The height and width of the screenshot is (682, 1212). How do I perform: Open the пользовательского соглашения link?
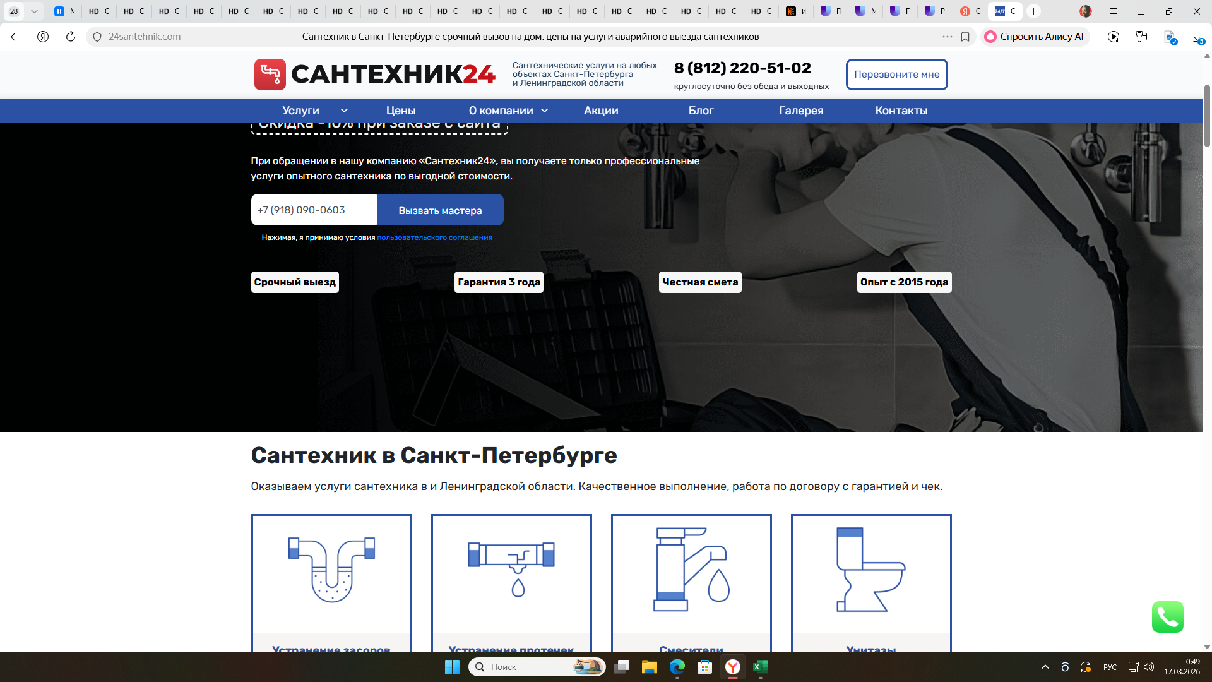click(434, 237)
